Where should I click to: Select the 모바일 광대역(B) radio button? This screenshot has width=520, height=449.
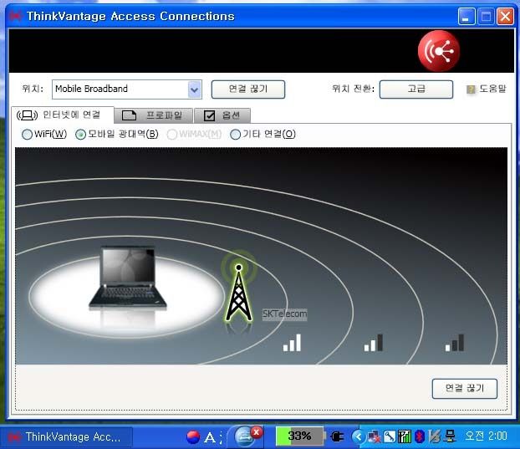pos(80,135)
